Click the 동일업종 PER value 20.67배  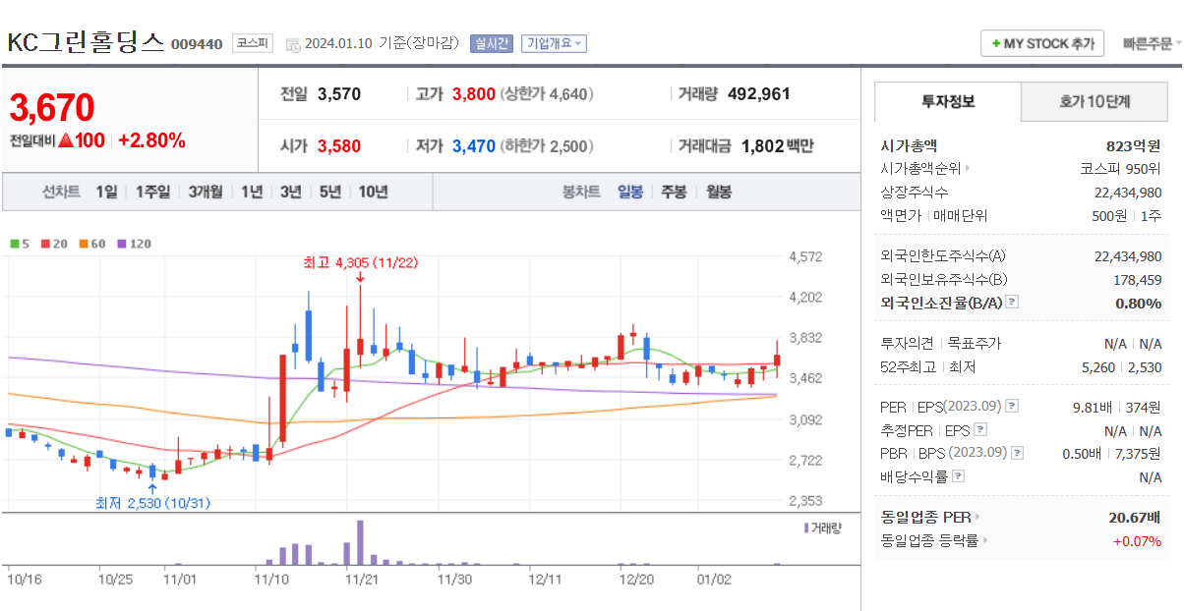[1135, 517]
